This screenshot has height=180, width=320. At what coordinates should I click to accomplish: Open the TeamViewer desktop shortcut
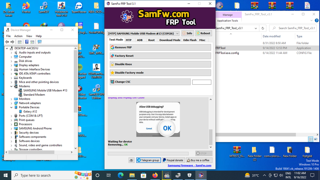[x=79, y=7]
